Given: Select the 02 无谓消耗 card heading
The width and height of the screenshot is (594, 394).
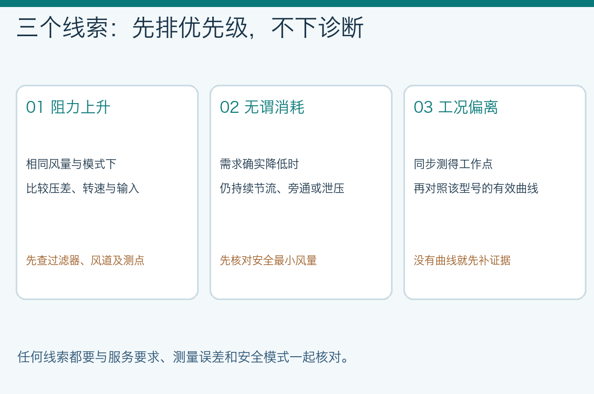Looking at the screenshot, I should click(x=262, y=107).
